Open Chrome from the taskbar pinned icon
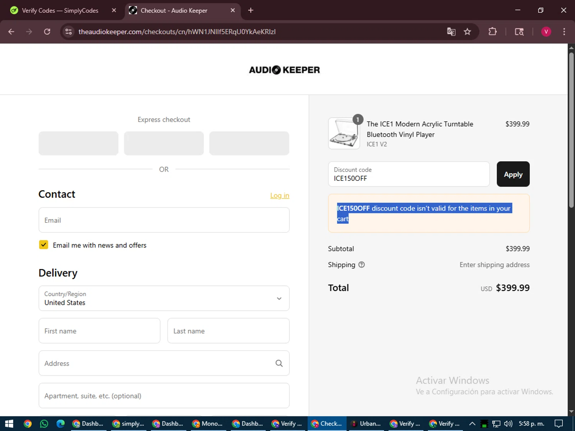 tap(28, 424)
